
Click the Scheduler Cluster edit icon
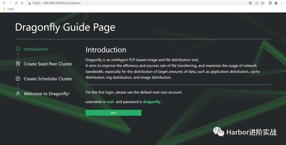[18, 79]
